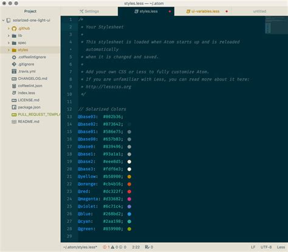Screen dimensions: 288x252
Task: Click the spec folder icon
Action: [x=14, y=43]
